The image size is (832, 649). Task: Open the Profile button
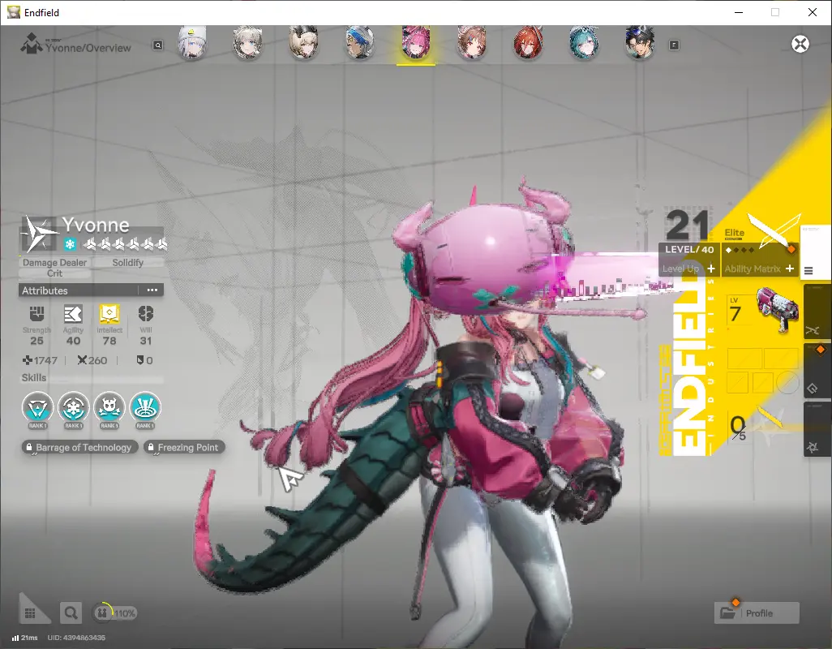coord(757,613)
